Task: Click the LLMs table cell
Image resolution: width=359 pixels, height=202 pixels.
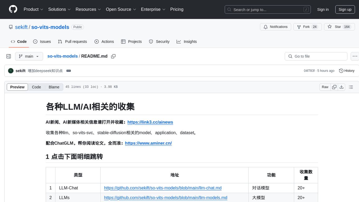Action: 78,198
